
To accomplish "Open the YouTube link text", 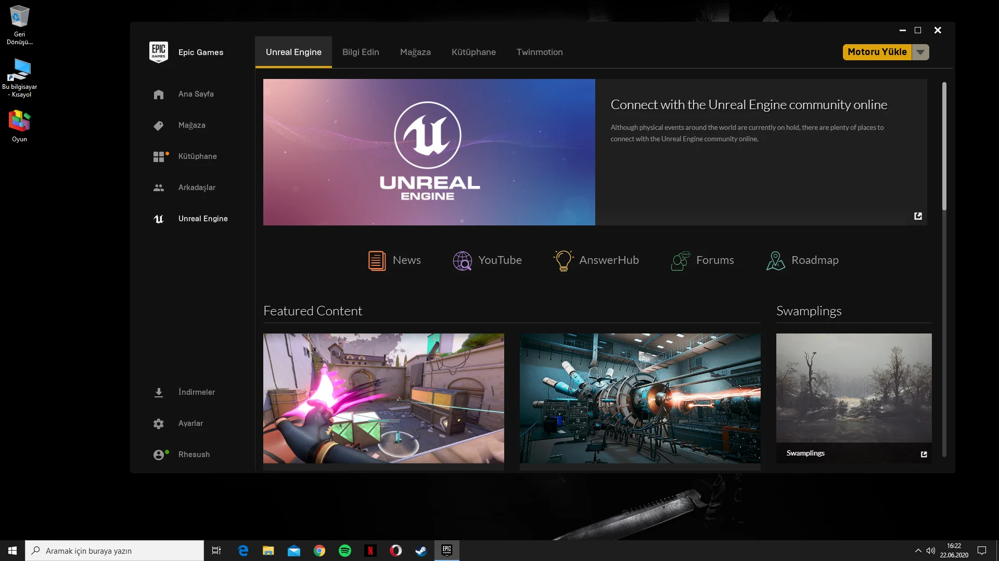I will point(500,260).
